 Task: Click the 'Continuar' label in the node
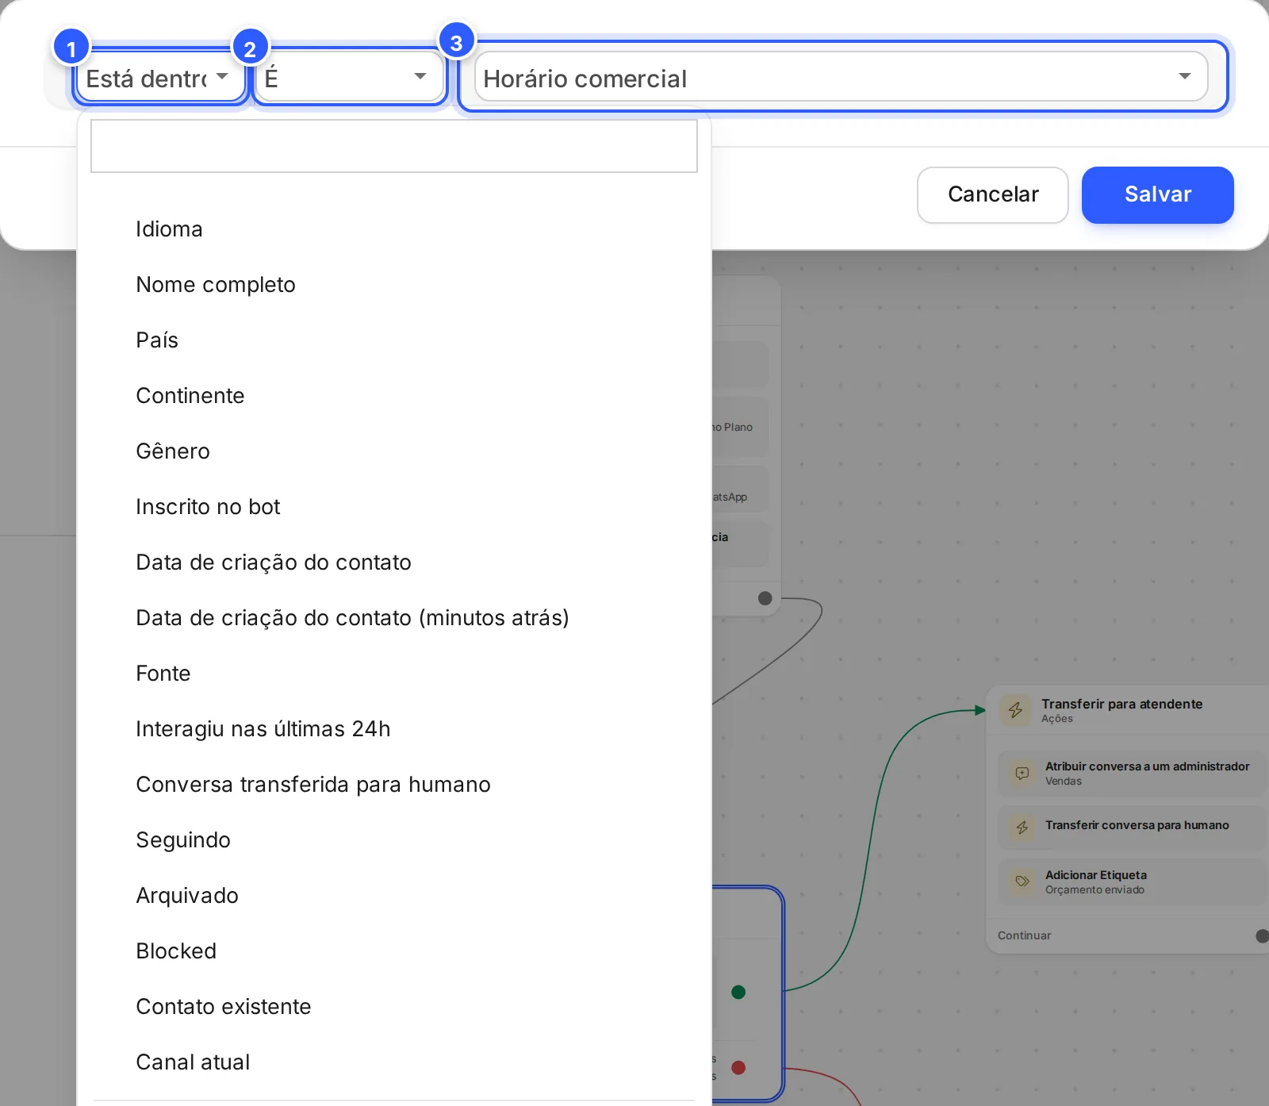1024,935
